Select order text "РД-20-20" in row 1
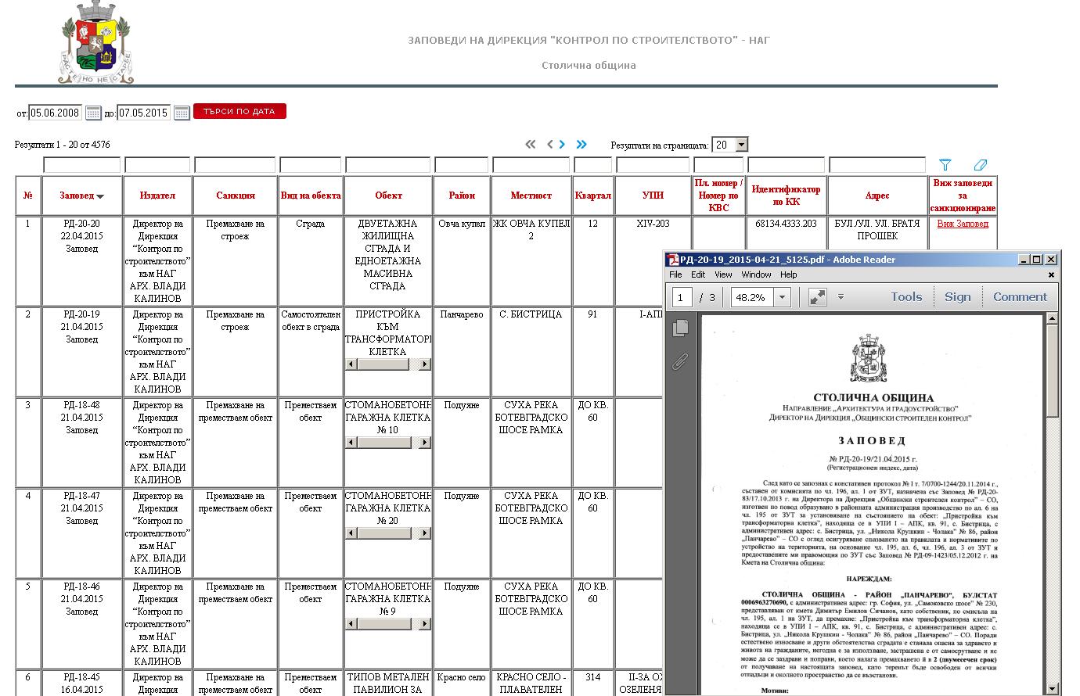 point(82,224)
